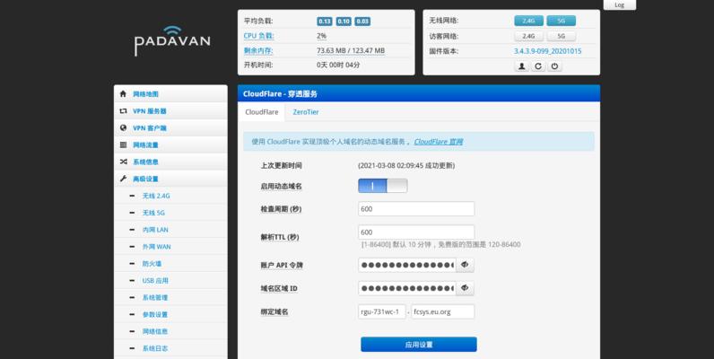Open 系统信息 menu item

click(170, 162)
